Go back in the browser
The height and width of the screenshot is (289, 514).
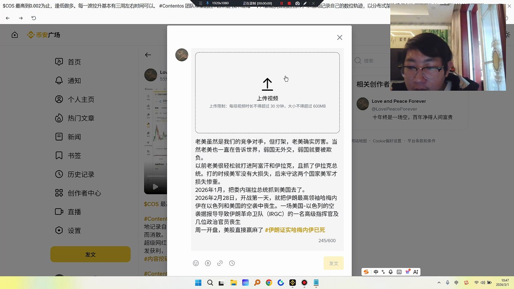coord(8,18)
